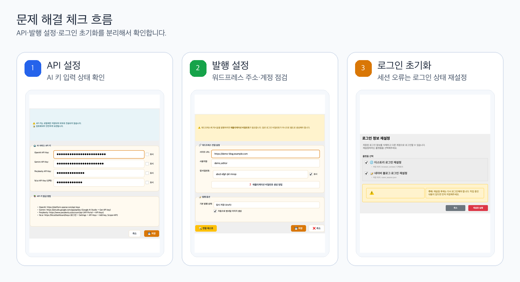Click 저장 in 발행 설정 dialog
Viewport: 520px width, 282px height.
click(x=298, y=228)
